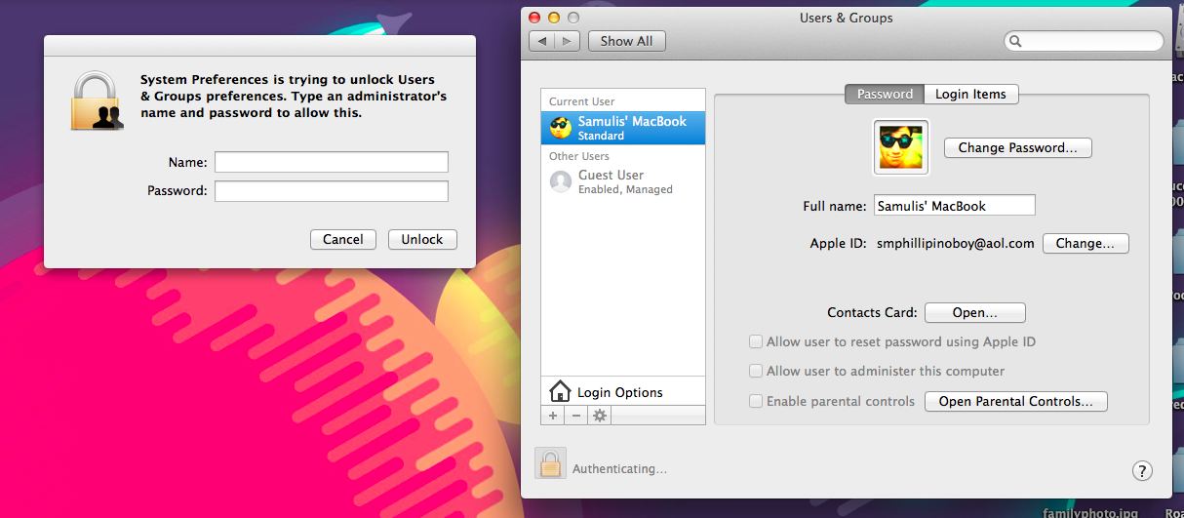This screenshot has width=1184, height=518.
Task: Open the gear action menu under the user list
Action: (600, 416)
